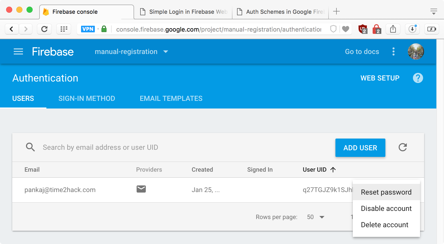This screenshot has width=444, height=244.
Task: Open a new browser tab with the plus icon
Action: click(336, 11)
